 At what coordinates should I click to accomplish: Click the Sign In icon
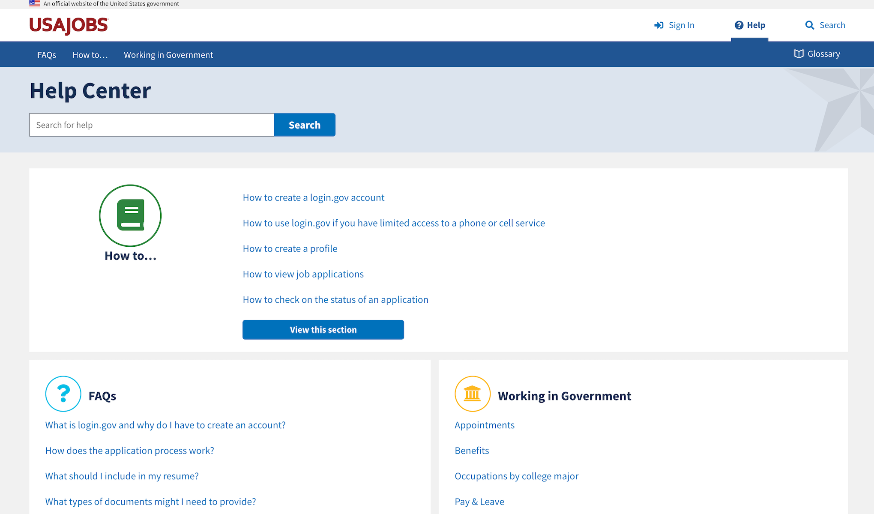point(658,25)
